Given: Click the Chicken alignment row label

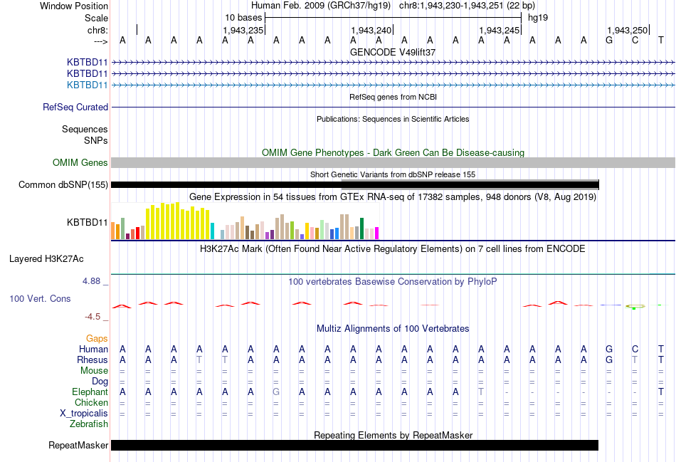Looking at the screenshot, I should click(x=91, y=402).
